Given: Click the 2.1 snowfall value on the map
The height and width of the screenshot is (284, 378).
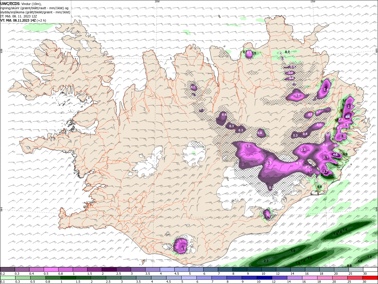Looking at the screenshot, I should (326, 158).
